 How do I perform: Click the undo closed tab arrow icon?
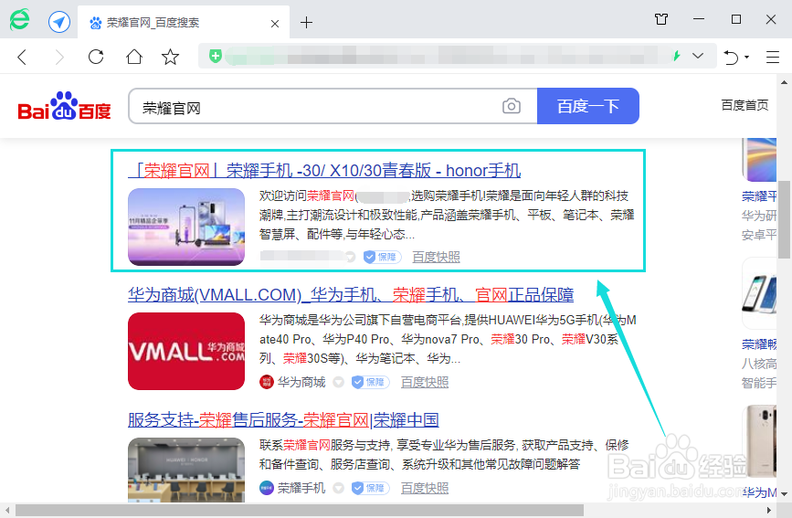pyautogui.click(x=731, y=58)
